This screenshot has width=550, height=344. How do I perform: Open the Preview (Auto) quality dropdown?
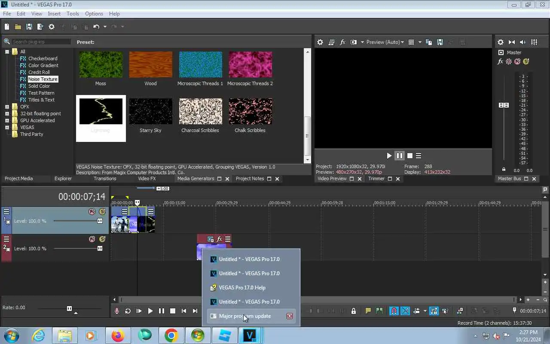click(385, 42)
